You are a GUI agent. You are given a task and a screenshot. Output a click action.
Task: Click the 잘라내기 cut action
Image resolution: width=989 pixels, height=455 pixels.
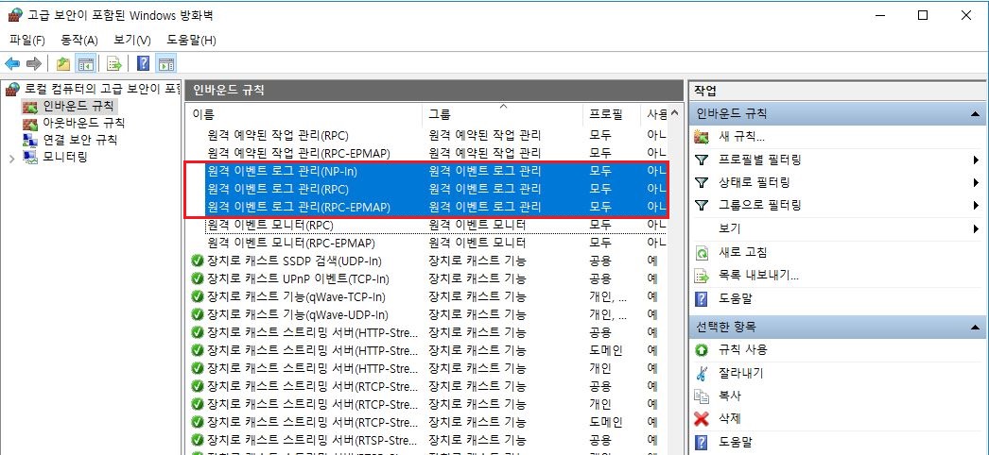(x=740, y=373)
